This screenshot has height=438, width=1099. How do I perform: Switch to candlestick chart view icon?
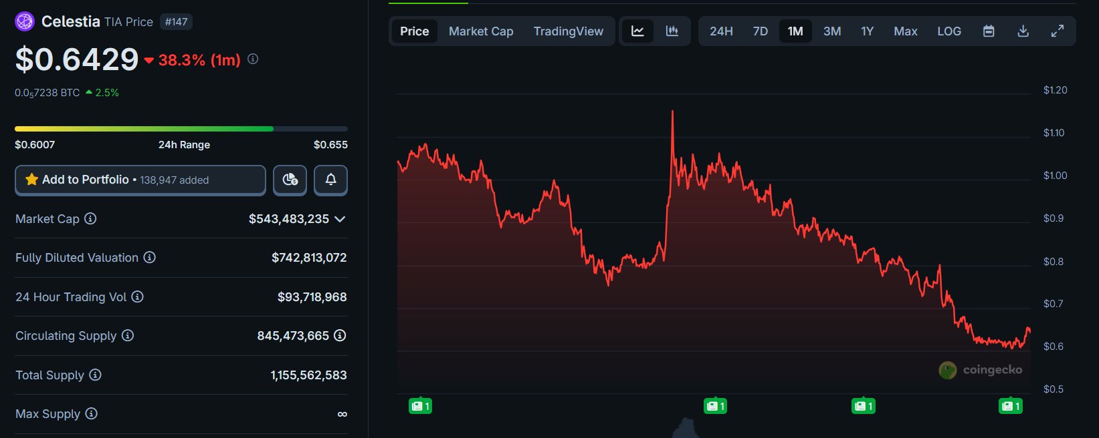672,31
